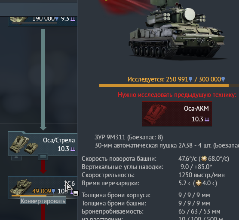Click the gold star icon by 4.0 с reload
Screen dimensions: 239x220
click(x=199, y=183)
